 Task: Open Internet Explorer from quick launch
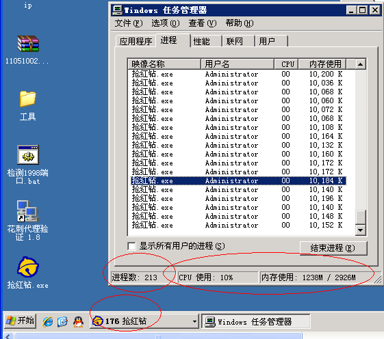(x=48, y=321)
